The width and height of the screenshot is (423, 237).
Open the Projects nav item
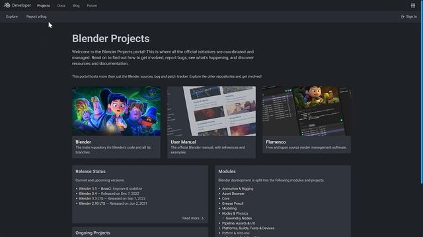pyautogui.click(x=44, y=6)
